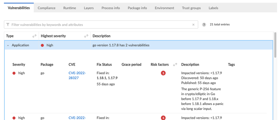Clear the vulnerability filter with the X
This screenshot has height=120, width=279.
(x=193, y=25)
